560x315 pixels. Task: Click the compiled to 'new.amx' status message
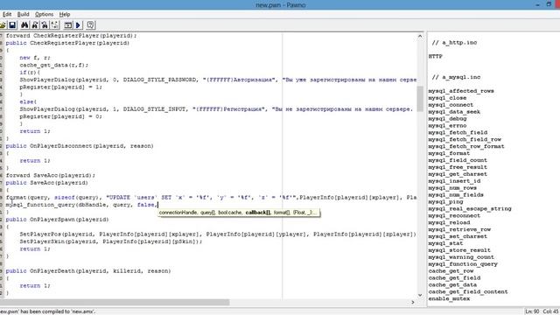(48, 311)
